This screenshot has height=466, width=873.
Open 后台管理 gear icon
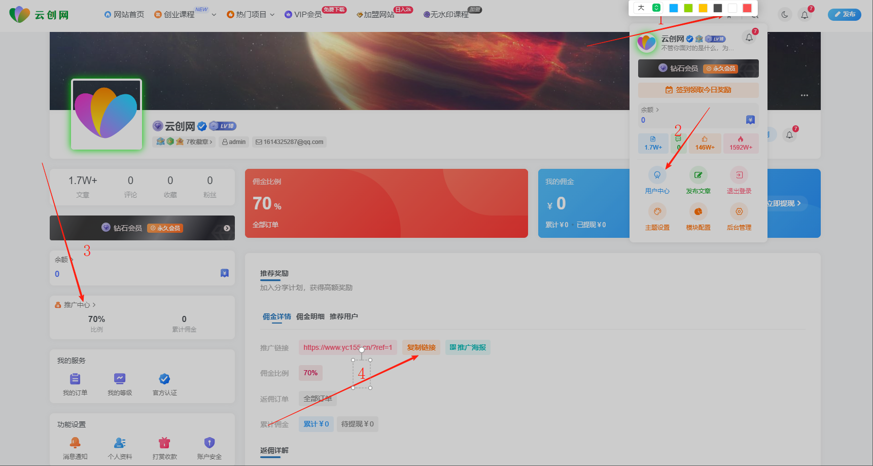(739, 211)
